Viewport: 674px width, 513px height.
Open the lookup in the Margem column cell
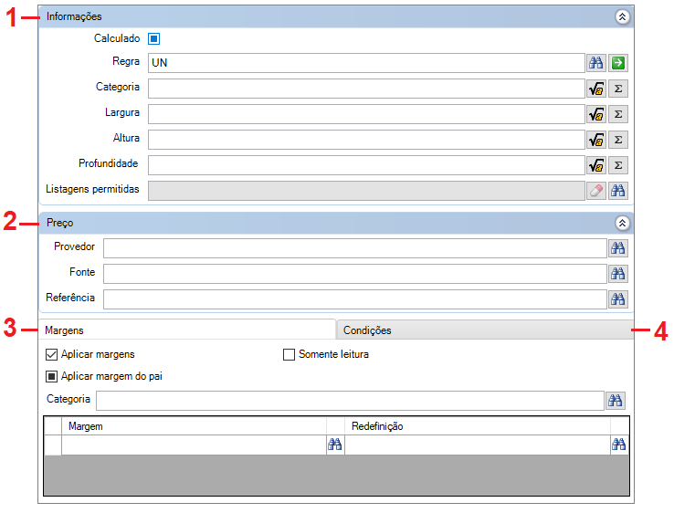coord(335,445)
